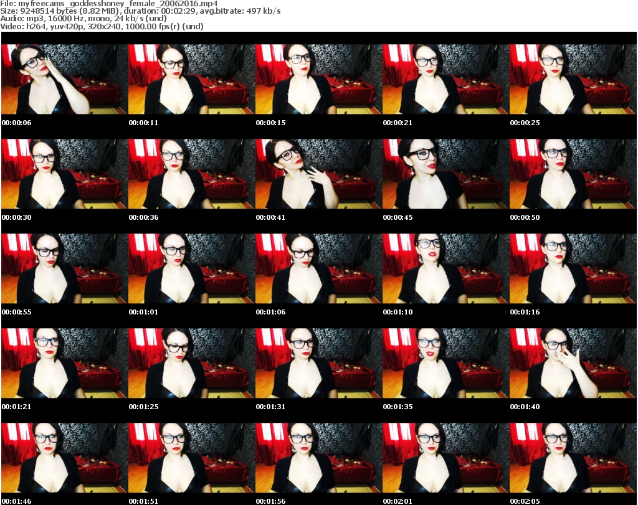Select the video frame at 00:01:06
638x505 pixels.
pyautogui.click(x=318, y=269)
